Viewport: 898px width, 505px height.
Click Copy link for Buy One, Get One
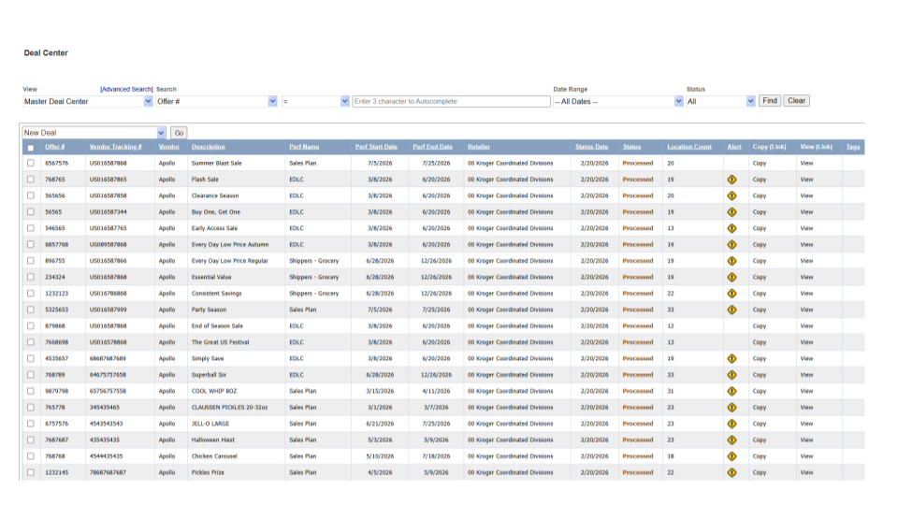(760, 212)
